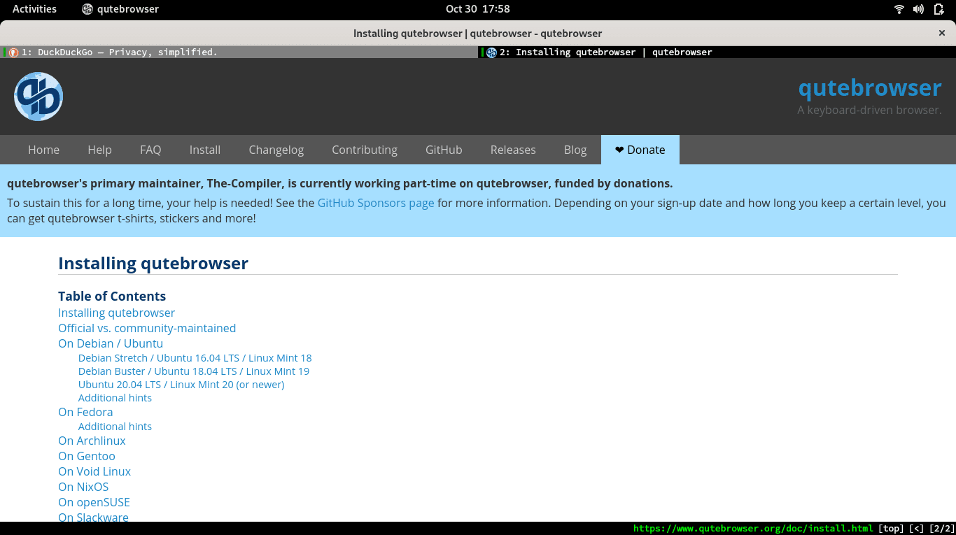The width and height of the screenshot is (956, 535).
Task: Open Additional hints under On Fedora
Action: pos(115,427)
